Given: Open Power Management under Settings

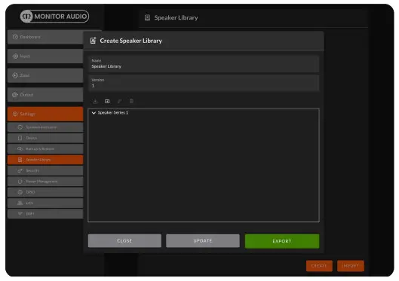Looking at the screenshot, I should click(x=45, y=181).
